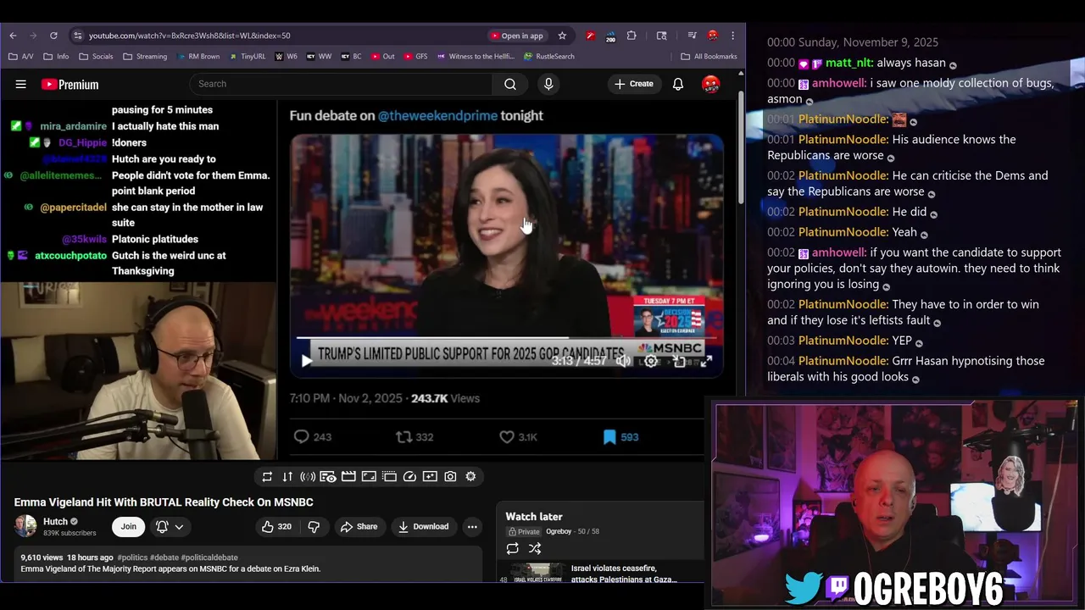Open the Hutch channel name link
1085x610 pixels.
click(55, 522)
